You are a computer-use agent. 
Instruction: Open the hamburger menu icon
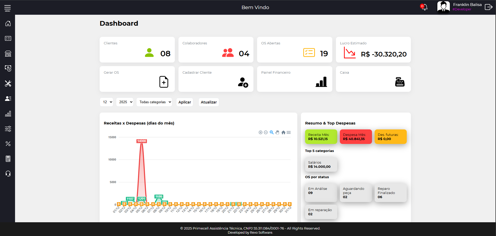tap(8, 8)
